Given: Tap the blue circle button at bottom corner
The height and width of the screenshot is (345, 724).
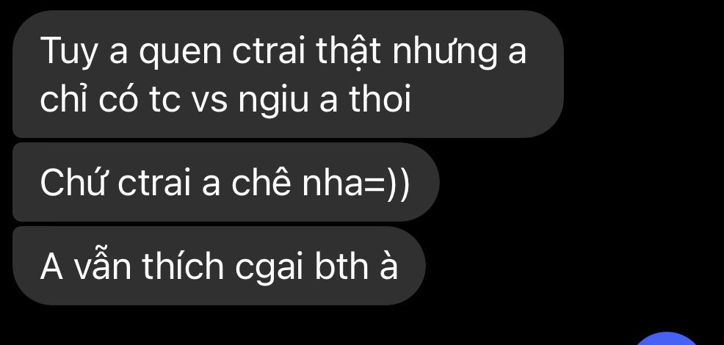Looking at the screenshot, I should [667, 339].
